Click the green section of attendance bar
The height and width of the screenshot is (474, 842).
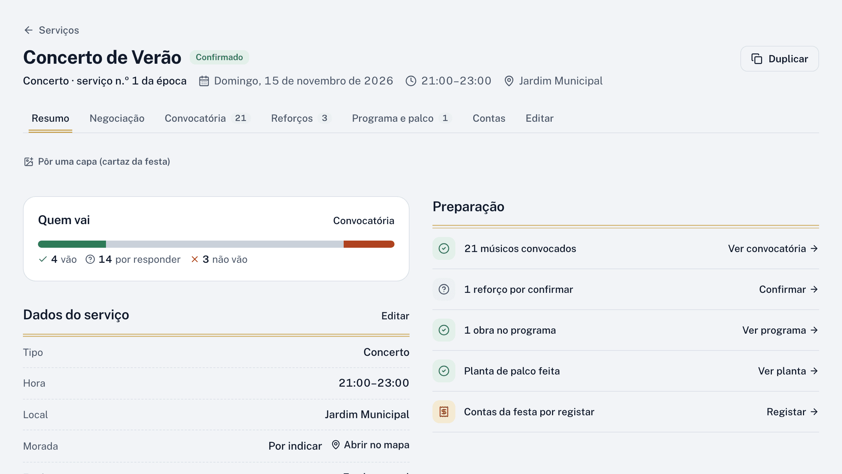pyautogui.click(x=72, y=244)
